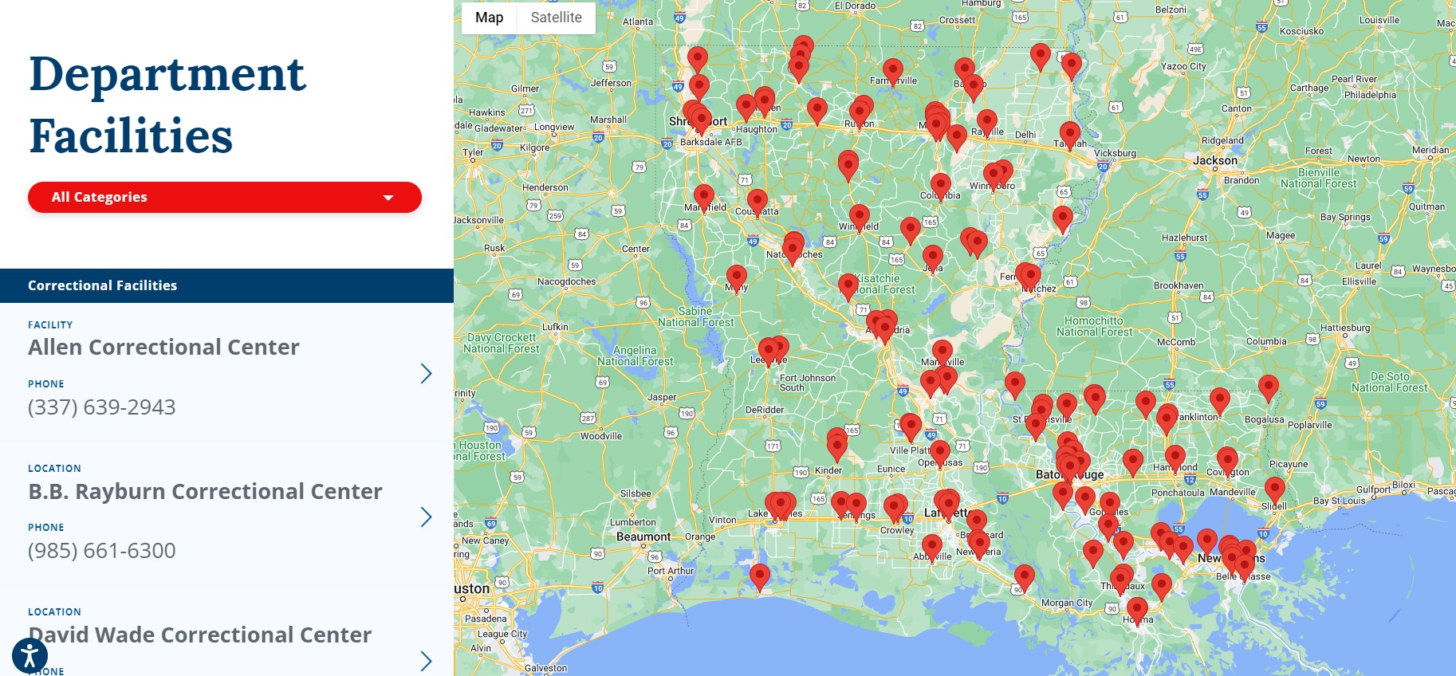Open the All Categories dropdown
1456x676 pixels.
(x=225, y=197)
